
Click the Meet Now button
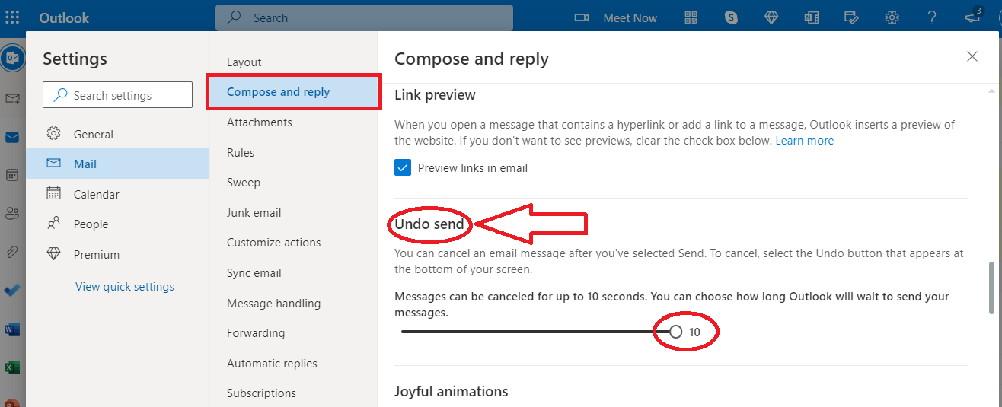[x=616, y=17]
